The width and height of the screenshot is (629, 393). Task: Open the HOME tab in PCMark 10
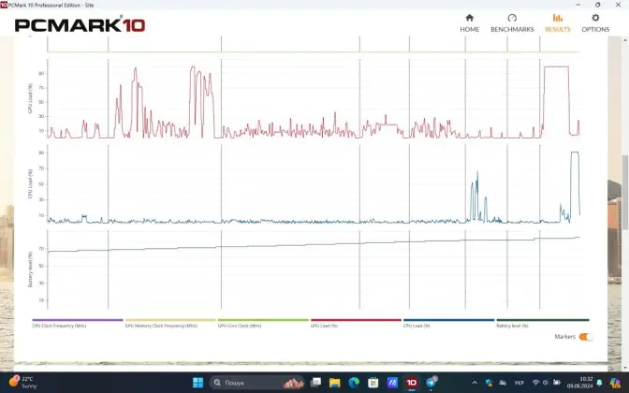[469, 23]
